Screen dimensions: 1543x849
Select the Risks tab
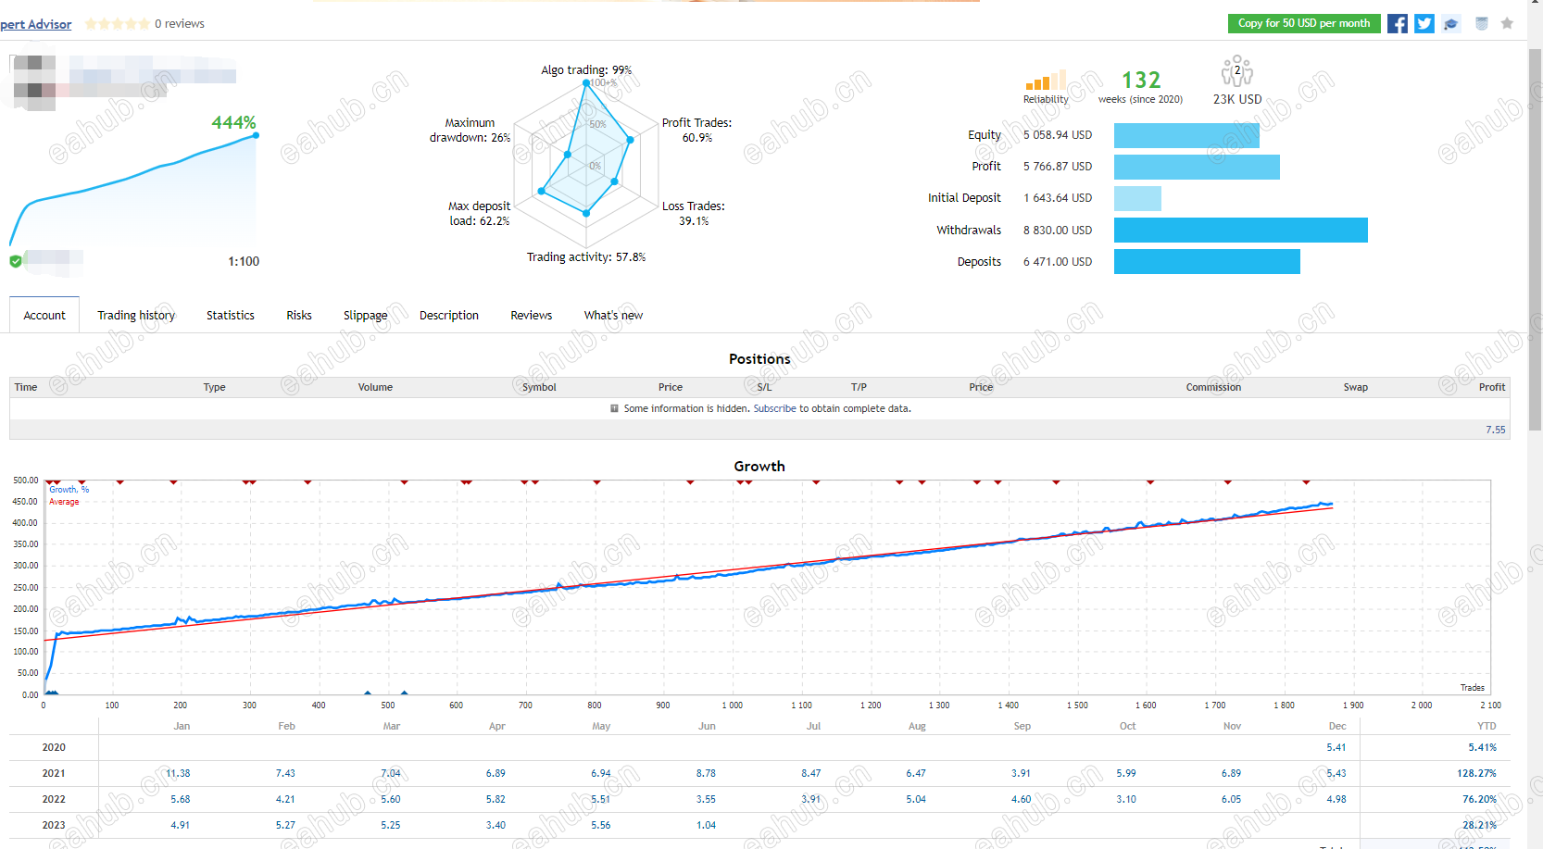pos(299,315)
